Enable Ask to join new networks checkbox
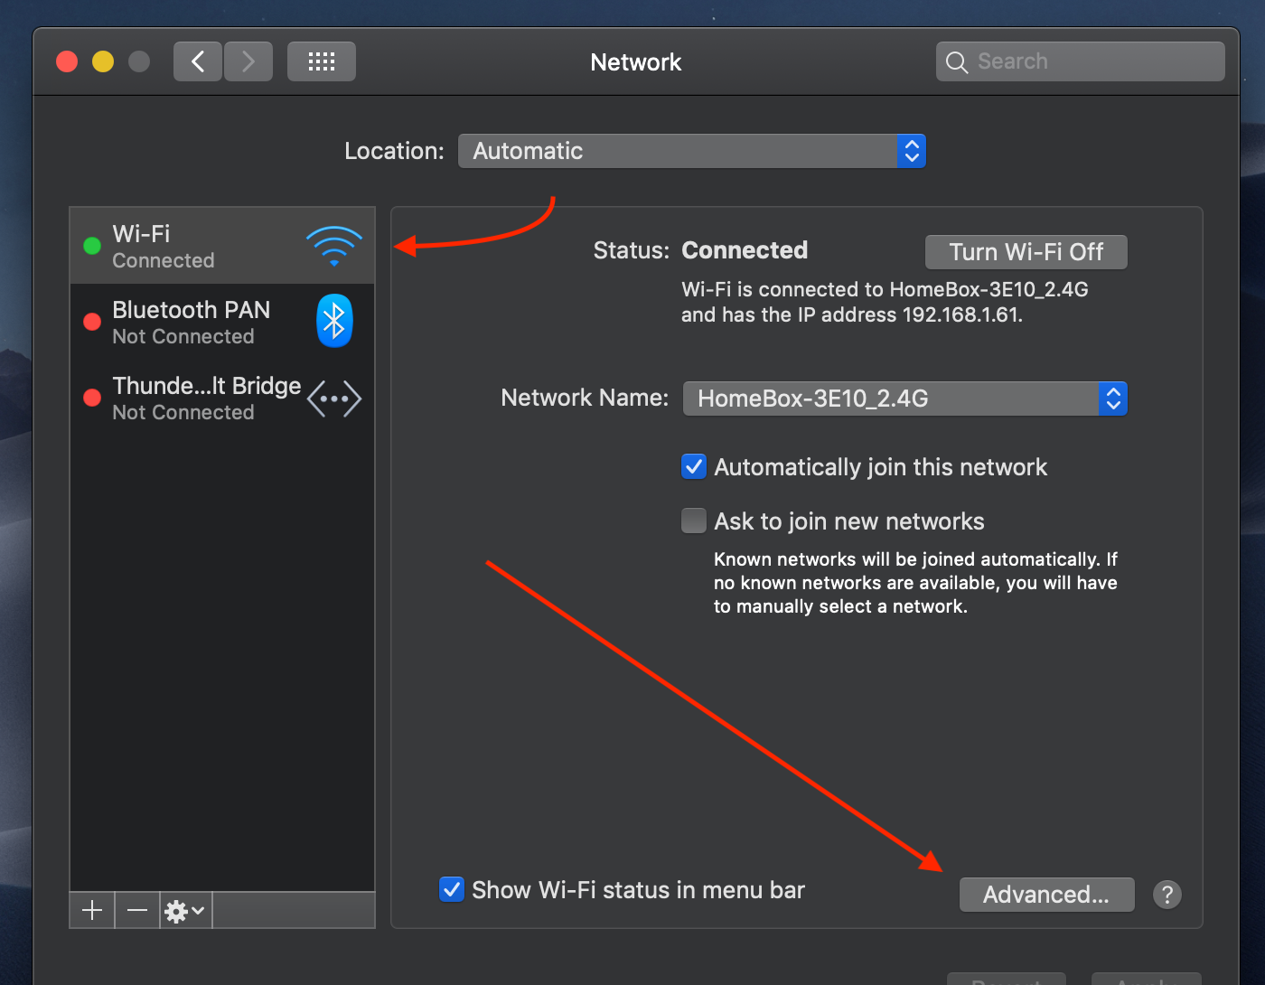The width and height of the screenshot is (1265, 985). pyautogui.click(x=694, y=521)
